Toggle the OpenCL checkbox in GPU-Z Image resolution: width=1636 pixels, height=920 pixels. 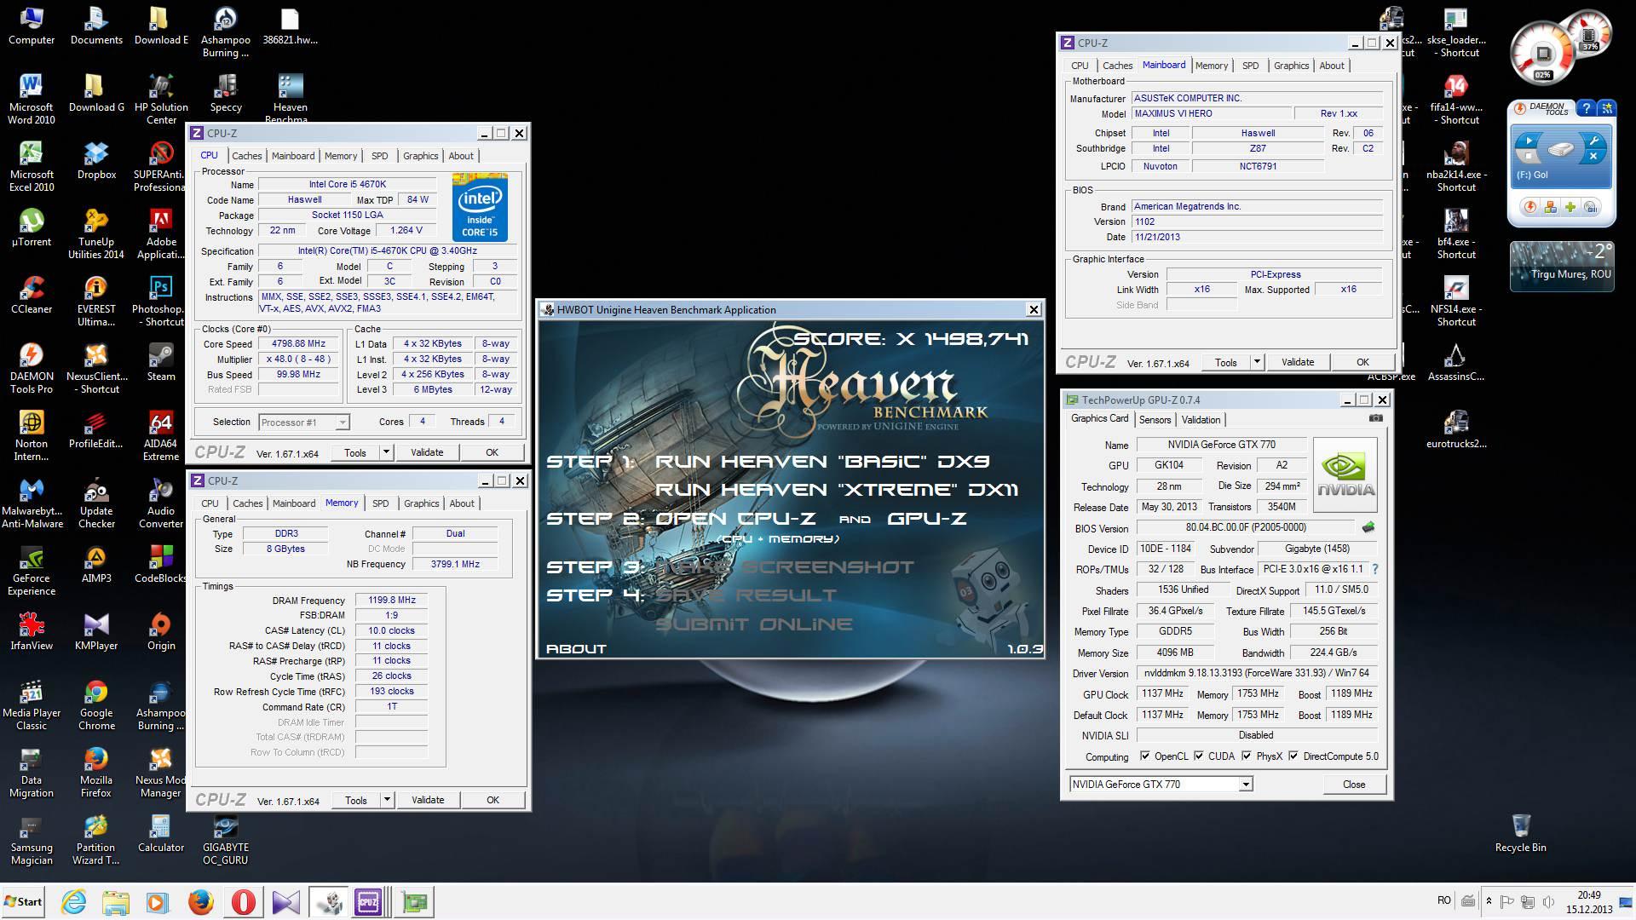point(1145,756)
